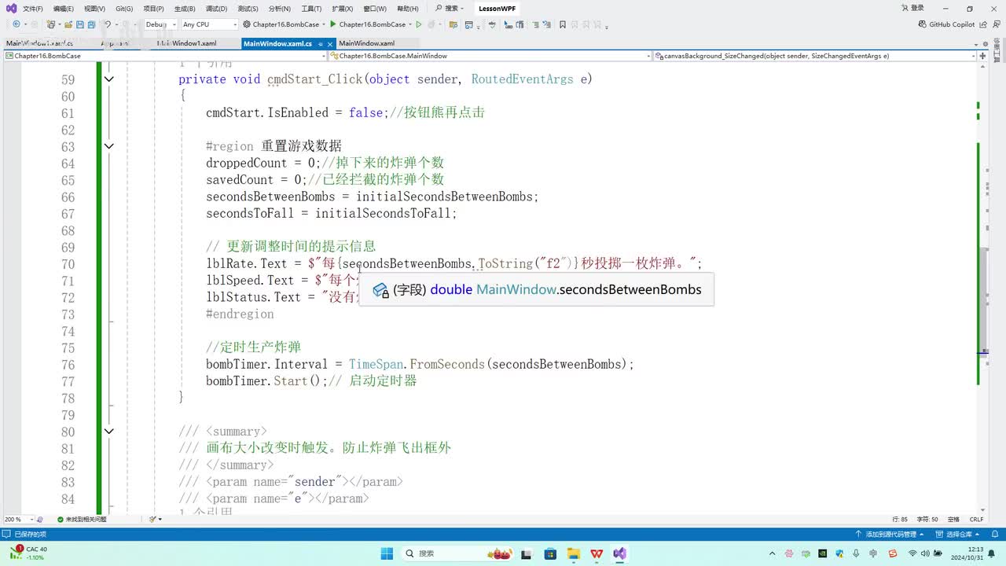
Task: Open WPS Office from the taskbar
Action: (x=597, y=553)
